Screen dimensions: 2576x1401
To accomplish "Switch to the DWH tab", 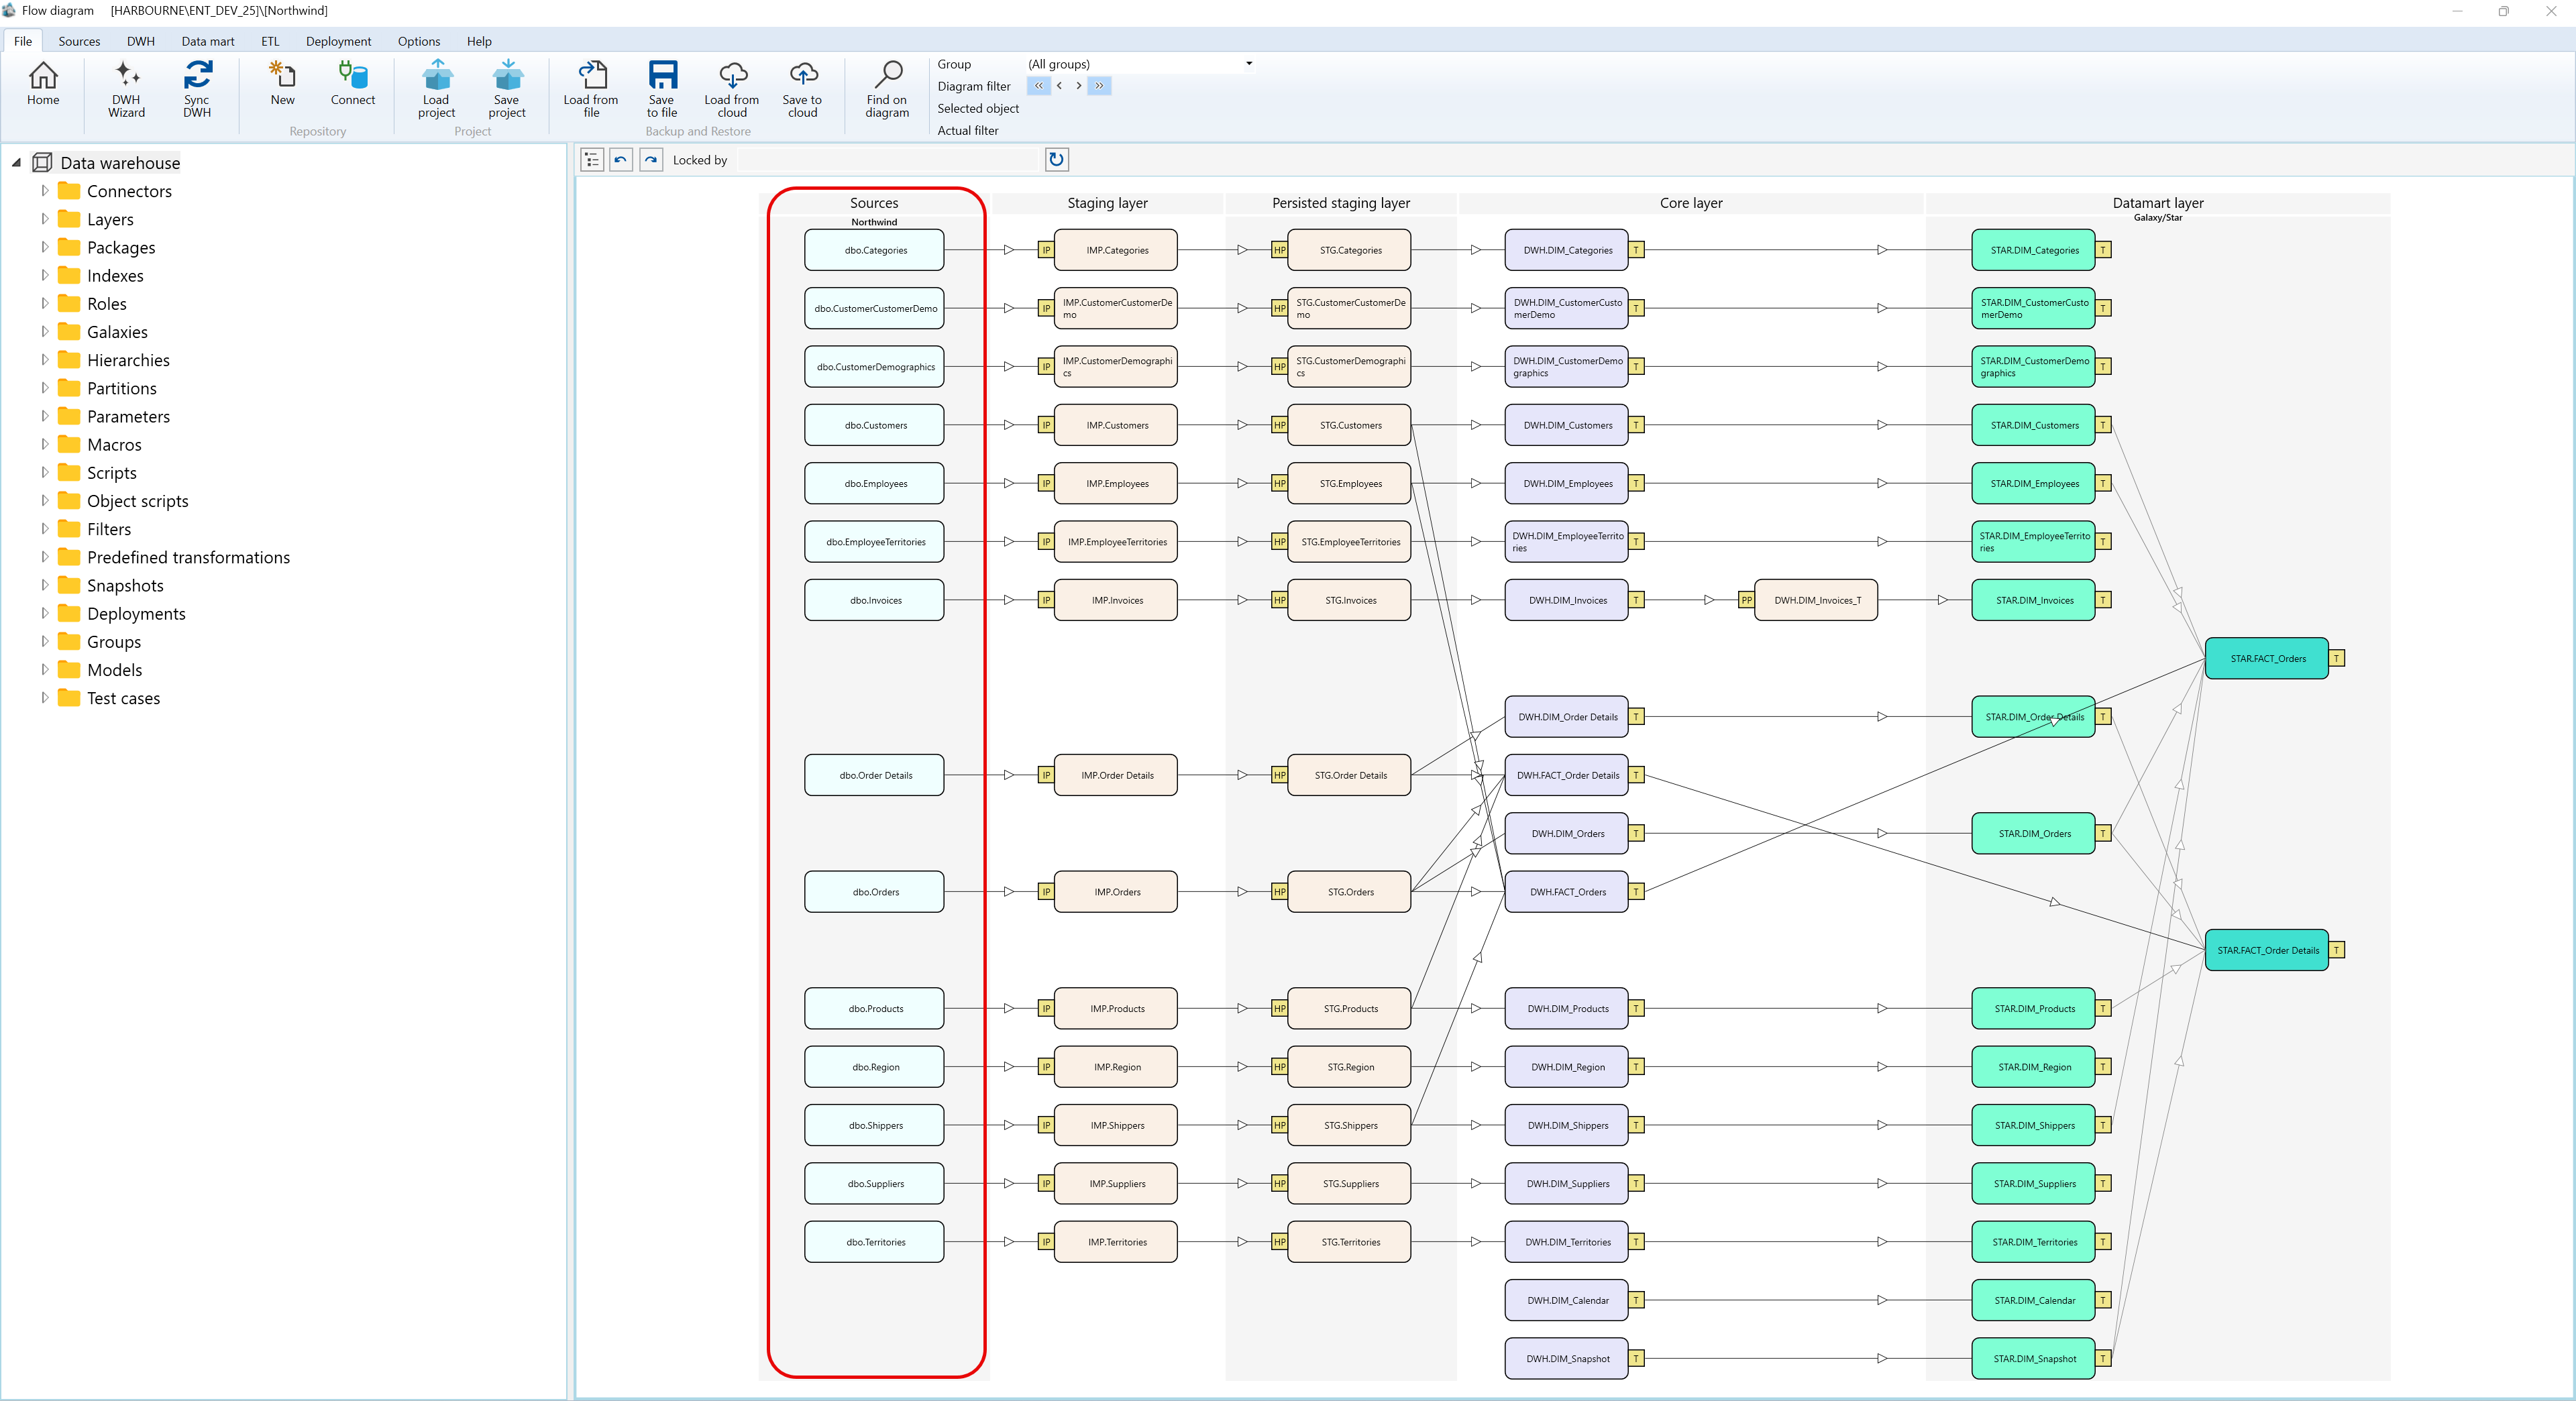I will [x=141, y=41].
